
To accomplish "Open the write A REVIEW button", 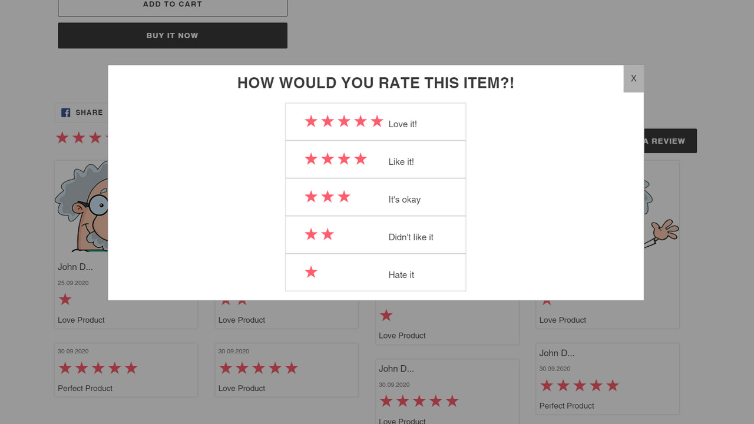I will click(x=666, y=141).
